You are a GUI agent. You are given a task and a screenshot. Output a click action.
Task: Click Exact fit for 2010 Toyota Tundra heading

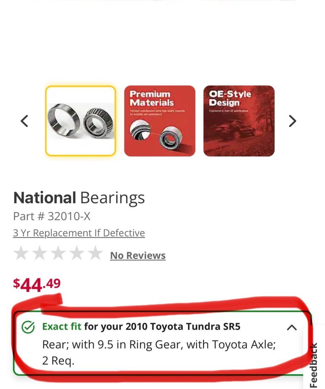141,327
